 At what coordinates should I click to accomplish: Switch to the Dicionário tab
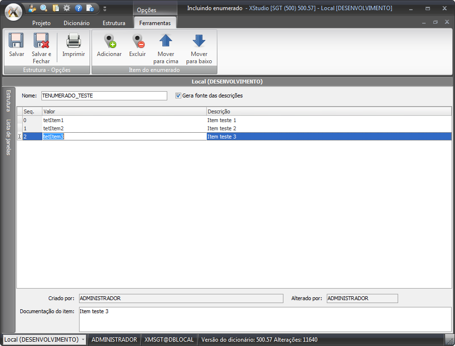click(77, 23)
